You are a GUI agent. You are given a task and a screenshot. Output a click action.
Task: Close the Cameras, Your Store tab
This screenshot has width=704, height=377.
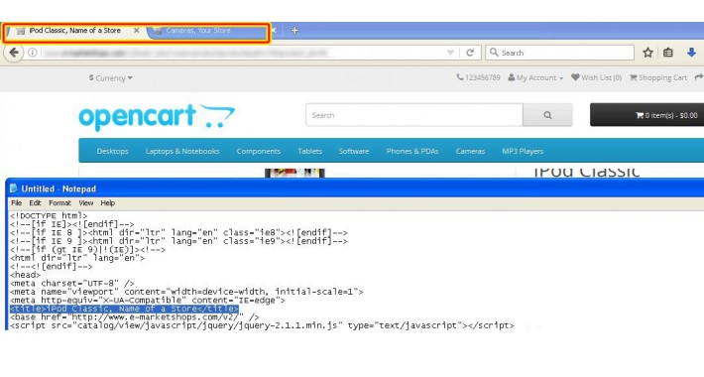point(274,31)
